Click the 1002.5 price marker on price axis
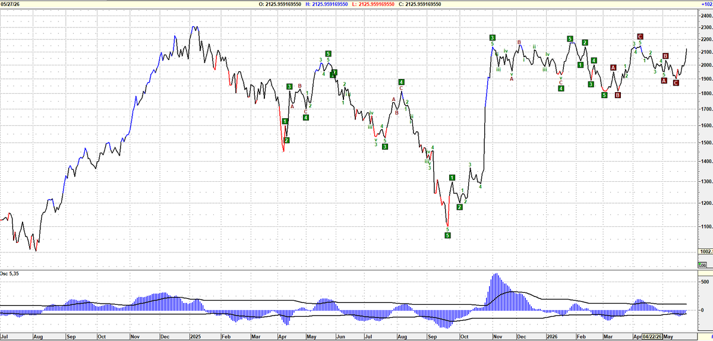 pos(705,252)
